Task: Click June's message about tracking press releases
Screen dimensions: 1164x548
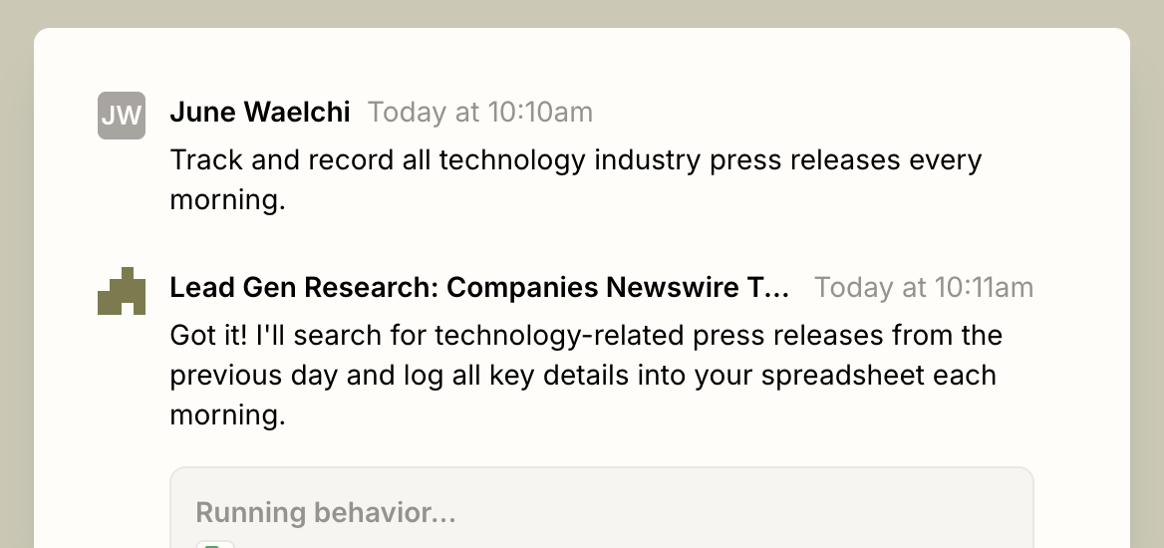Action: point(575,179)
